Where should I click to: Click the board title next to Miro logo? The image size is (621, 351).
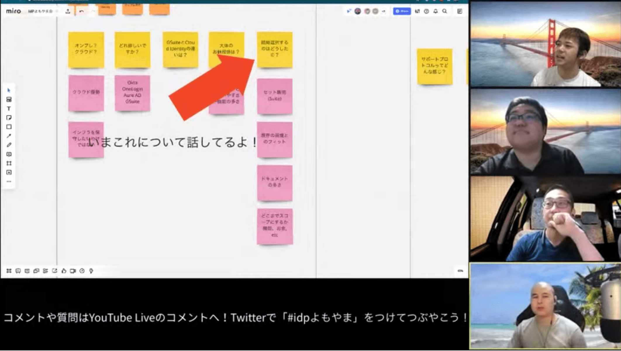point(40,11)
